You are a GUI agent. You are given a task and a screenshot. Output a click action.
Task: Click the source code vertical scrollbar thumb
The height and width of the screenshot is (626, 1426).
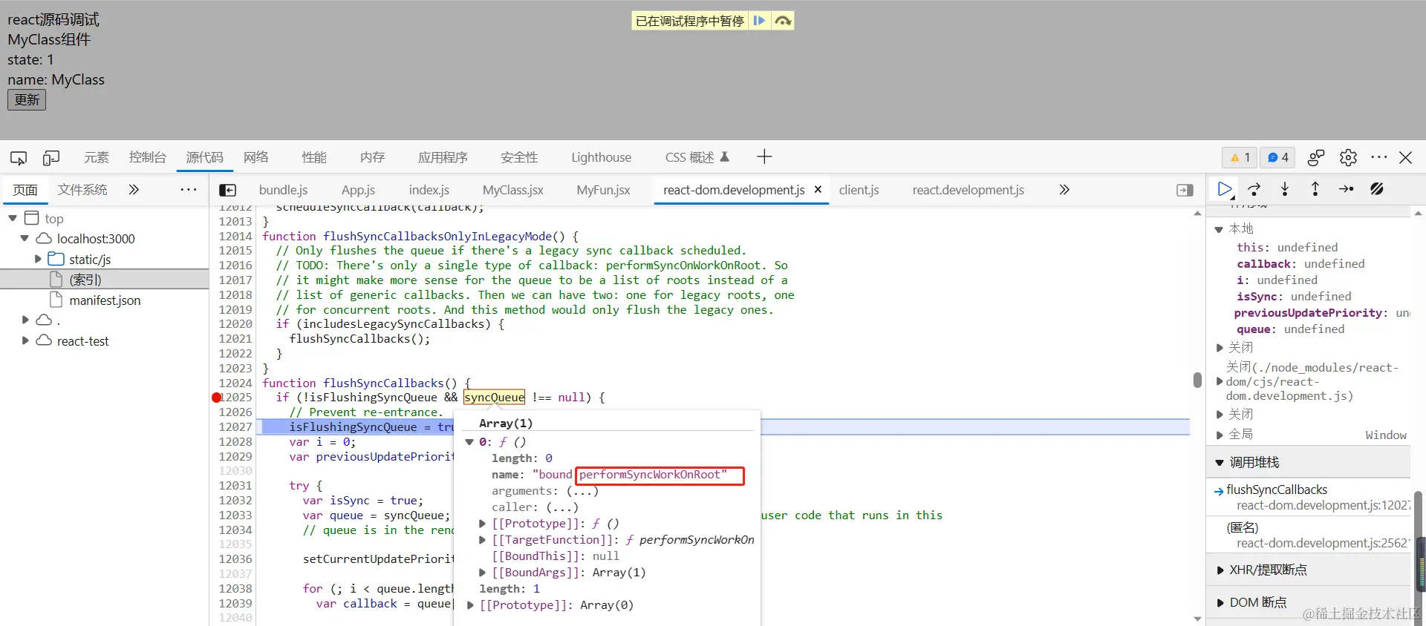click(1197, 380)
